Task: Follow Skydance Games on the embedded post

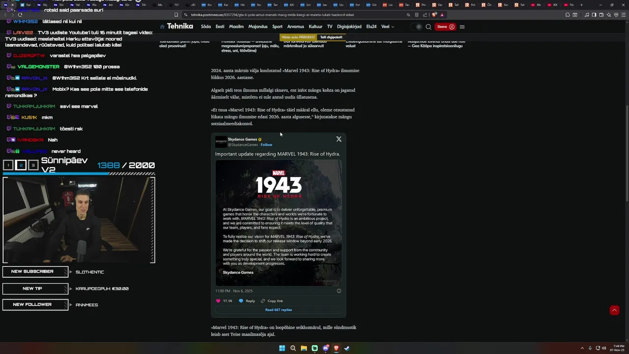Action: coord(266,145)
